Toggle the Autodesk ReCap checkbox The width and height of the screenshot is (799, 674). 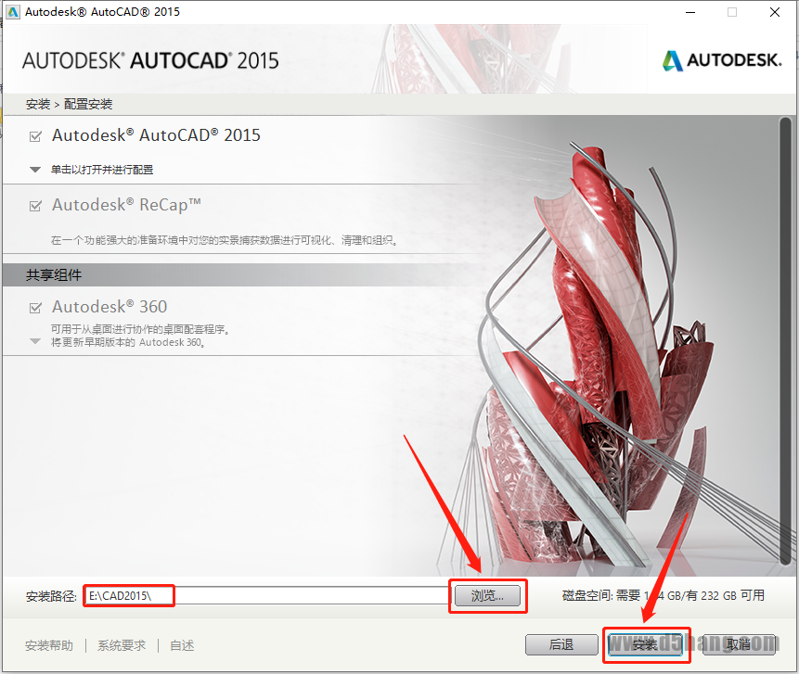[35, 206]
